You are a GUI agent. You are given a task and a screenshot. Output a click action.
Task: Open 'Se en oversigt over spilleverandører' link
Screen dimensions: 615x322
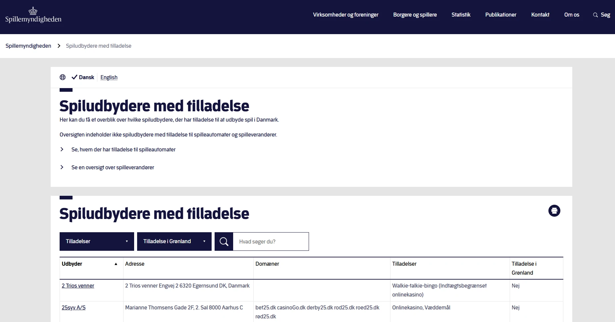pyautogui.click(x=113, y=167)
